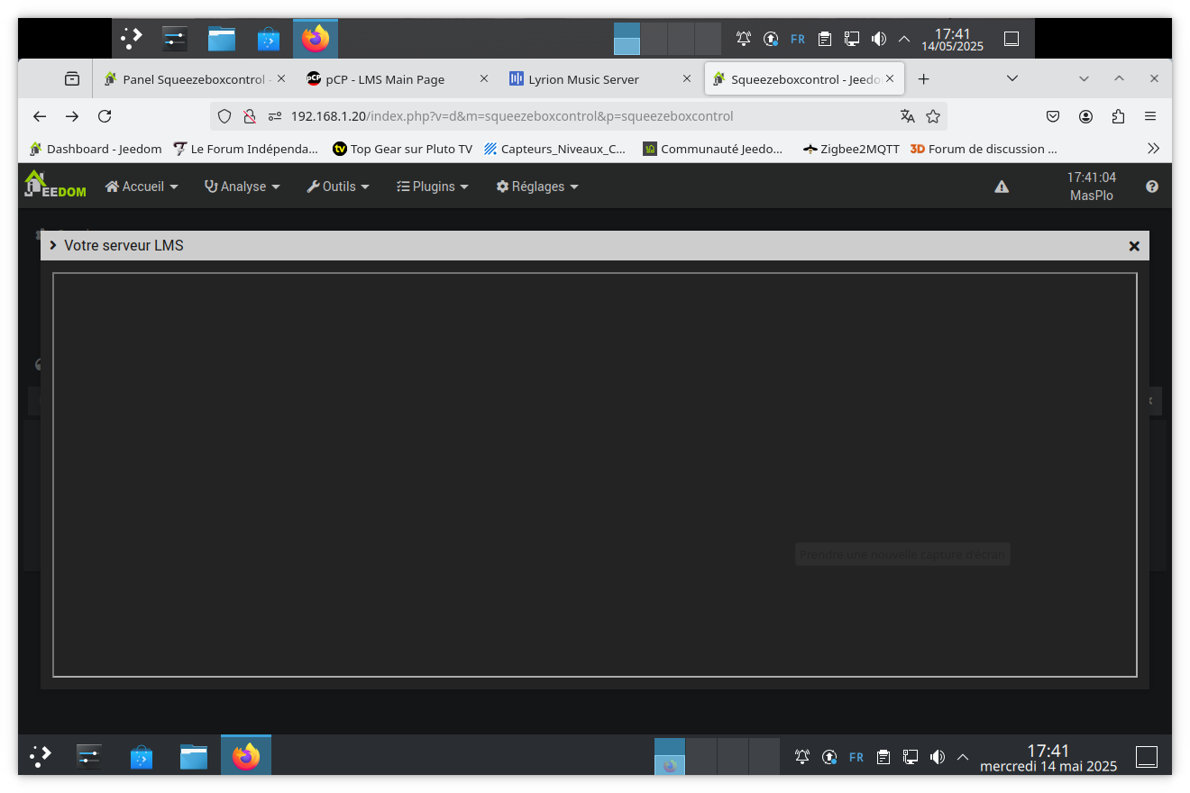
Task: Launch System Settings from bottom taskbar
Action: click(x=89, y=756)
